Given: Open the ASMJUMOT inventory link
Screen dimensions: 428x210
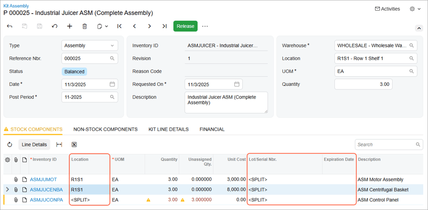Looking at the screenshot, I should point(43,180).
